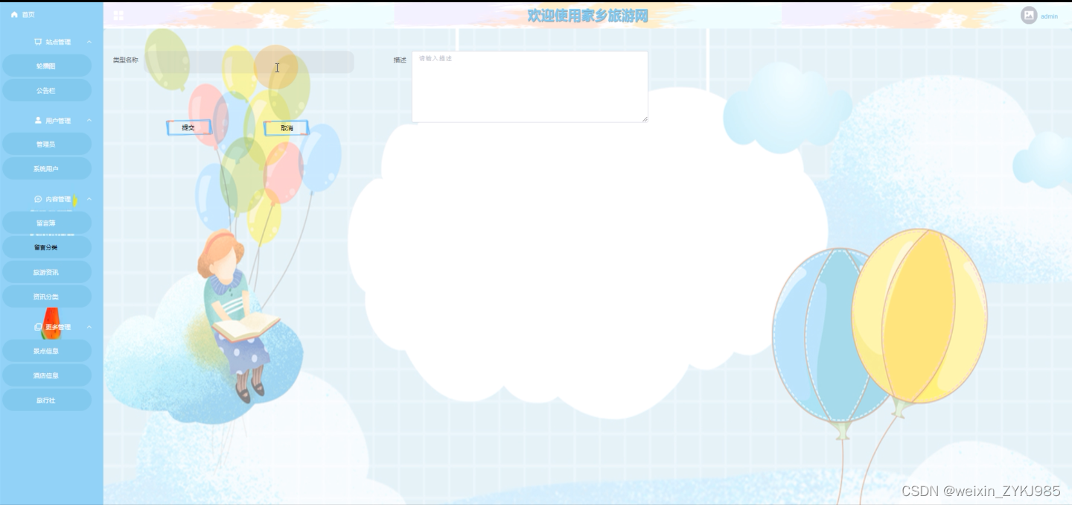Screen dimensions: 1072x505
Task: Click the 站点管理 monitor icon
Action: tap(38, 42)
